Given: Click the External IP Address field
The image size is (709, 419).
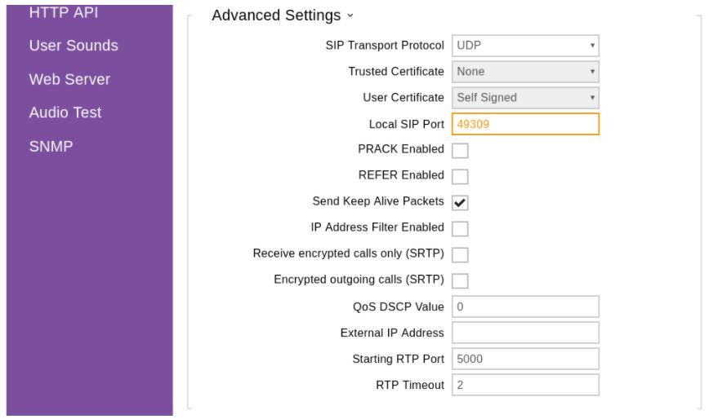Looking at the screenshot, I should point(524,333).
